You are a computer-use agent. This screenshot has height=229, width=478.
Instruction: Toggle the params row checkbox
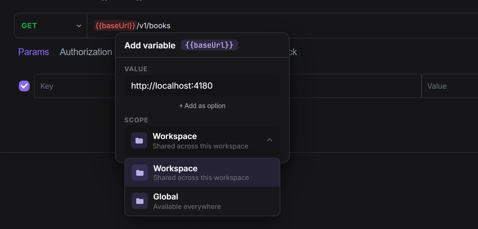coord(24,86)
